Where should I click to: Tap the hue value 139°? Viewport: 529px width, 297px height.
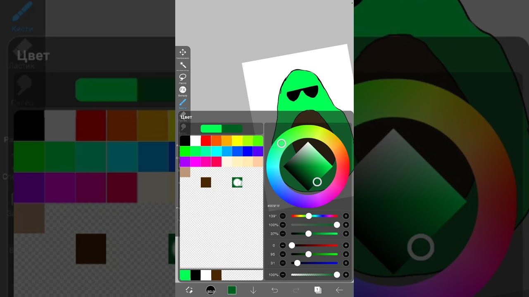273,216
